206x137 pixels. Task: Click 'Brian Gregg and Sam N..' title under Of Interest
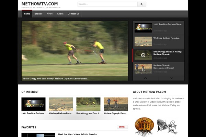click(x=89, y=113)
